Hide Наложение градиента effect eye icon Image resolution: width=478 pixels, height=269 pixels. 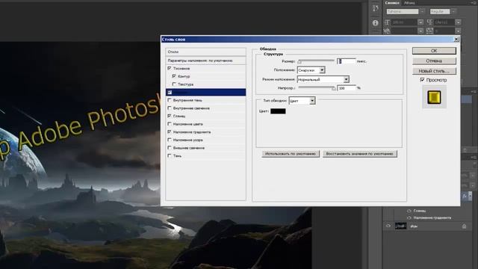point(409,217)
